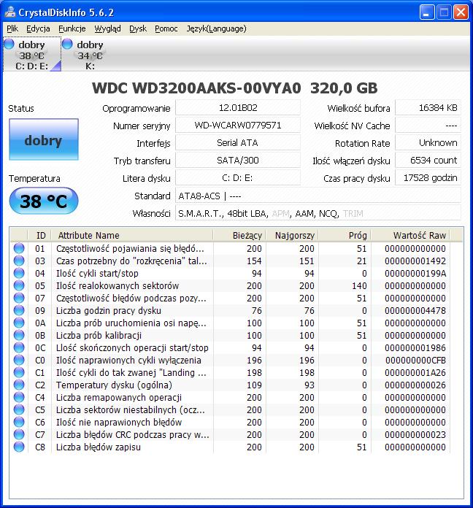Click the status orb of row C4
This screenshot has height=508, width=473.
(x=19, y=397)
